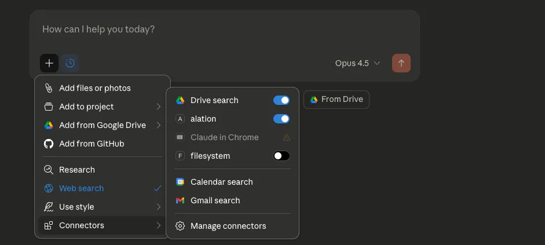The width and height of the screenshot is (545, 245).
Task: Open Gmail search connector
Action: point(232,200)
